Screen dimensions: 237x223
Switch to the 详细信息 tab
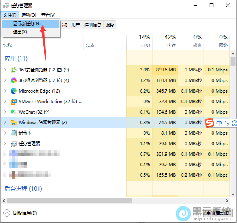(x=92, y=24)
